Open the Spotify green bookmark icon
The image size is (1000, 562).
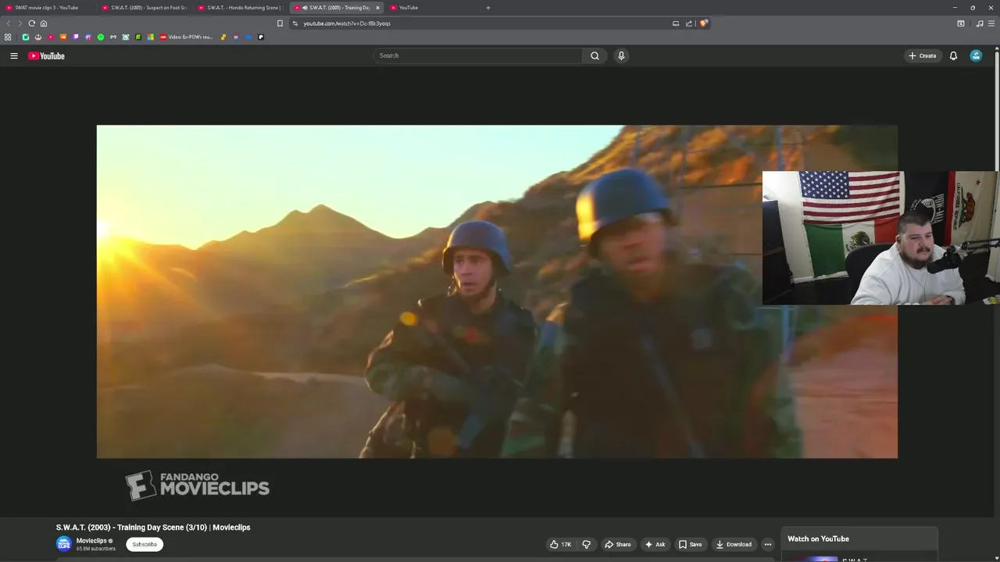tap(101, 37)
